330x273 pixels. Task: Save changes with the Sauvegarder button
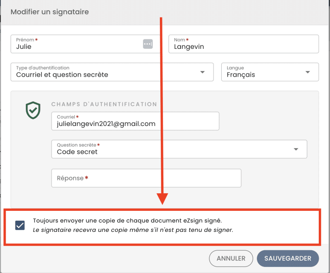288,258
